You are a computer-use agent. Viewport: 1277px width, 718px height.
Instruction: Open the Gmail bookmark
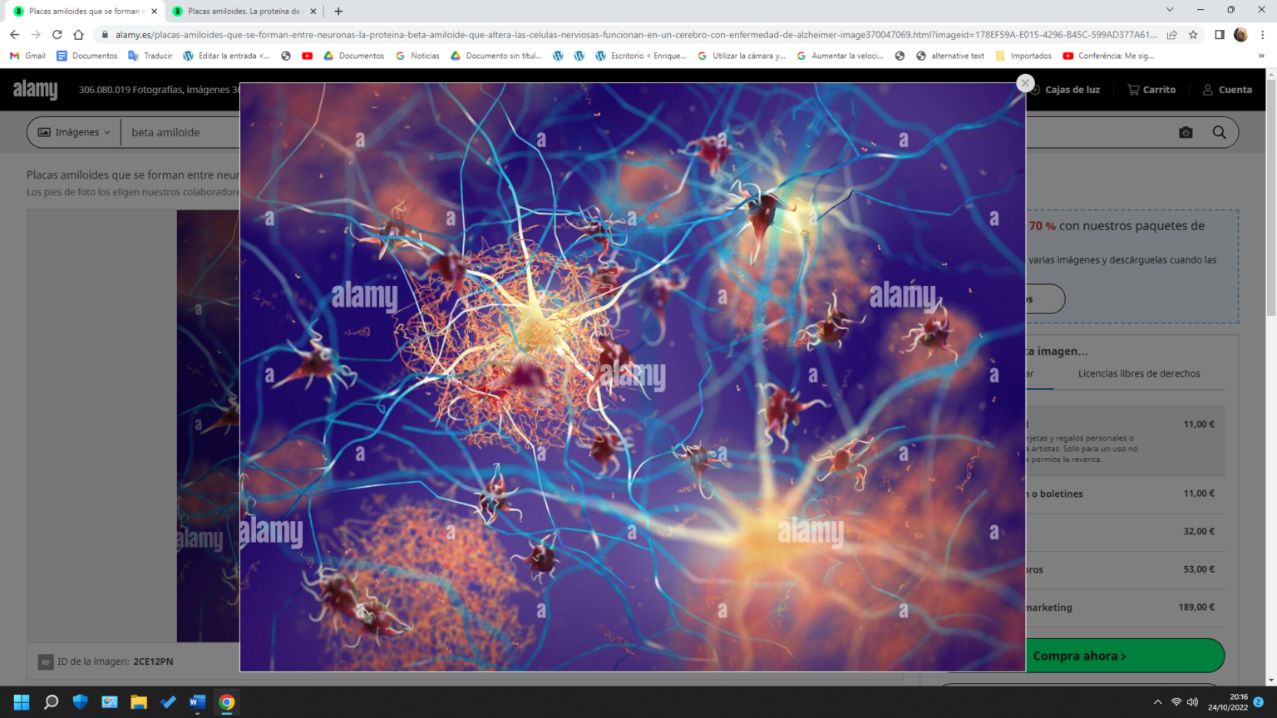tap(27, 56)
